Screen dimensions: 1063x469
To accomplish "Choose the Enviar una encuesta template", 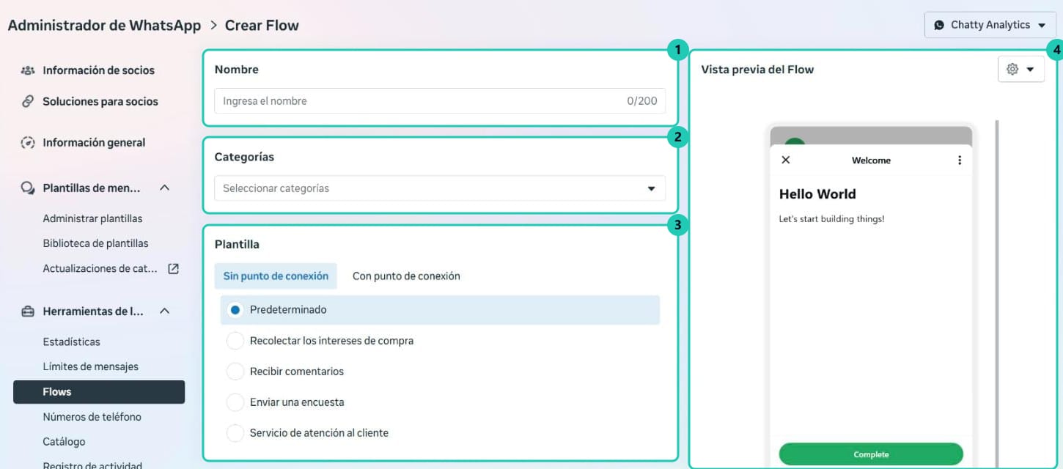I will point(235,402).
